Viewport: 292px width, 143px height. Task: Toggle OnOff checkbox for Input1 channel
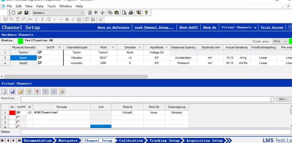pyautogui.click(x=40, y=58)
